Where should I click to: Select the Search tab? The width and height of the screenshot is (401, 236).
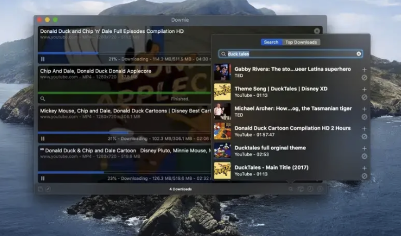[271, 42]
